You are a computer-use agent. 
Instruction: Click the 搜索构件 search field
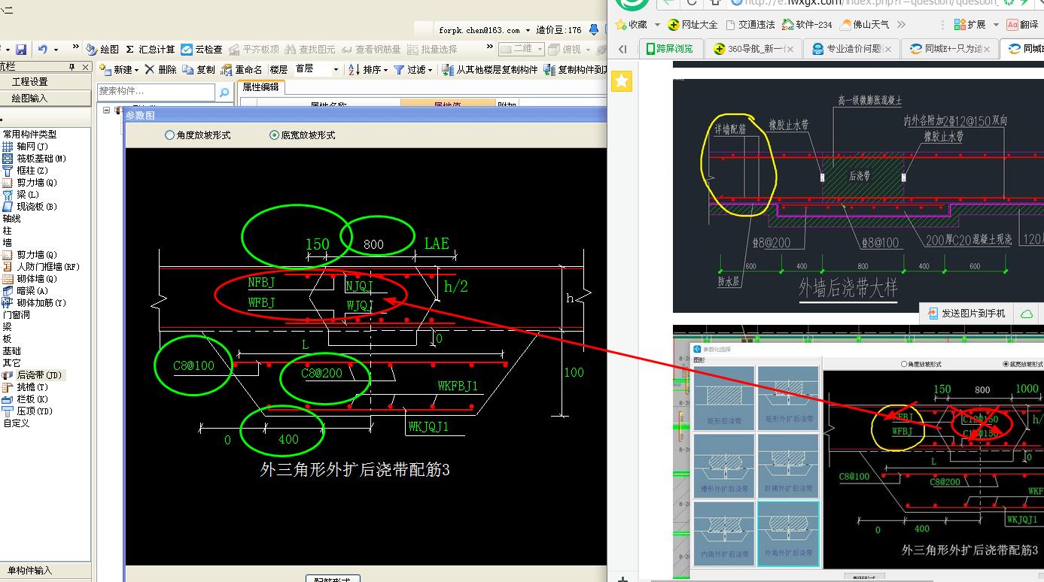coord(157,92)
